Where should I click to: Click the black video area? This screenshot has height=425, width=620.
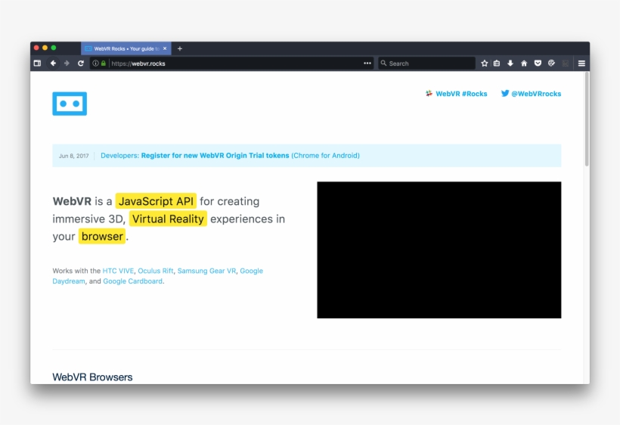click(x=439, y=250)
